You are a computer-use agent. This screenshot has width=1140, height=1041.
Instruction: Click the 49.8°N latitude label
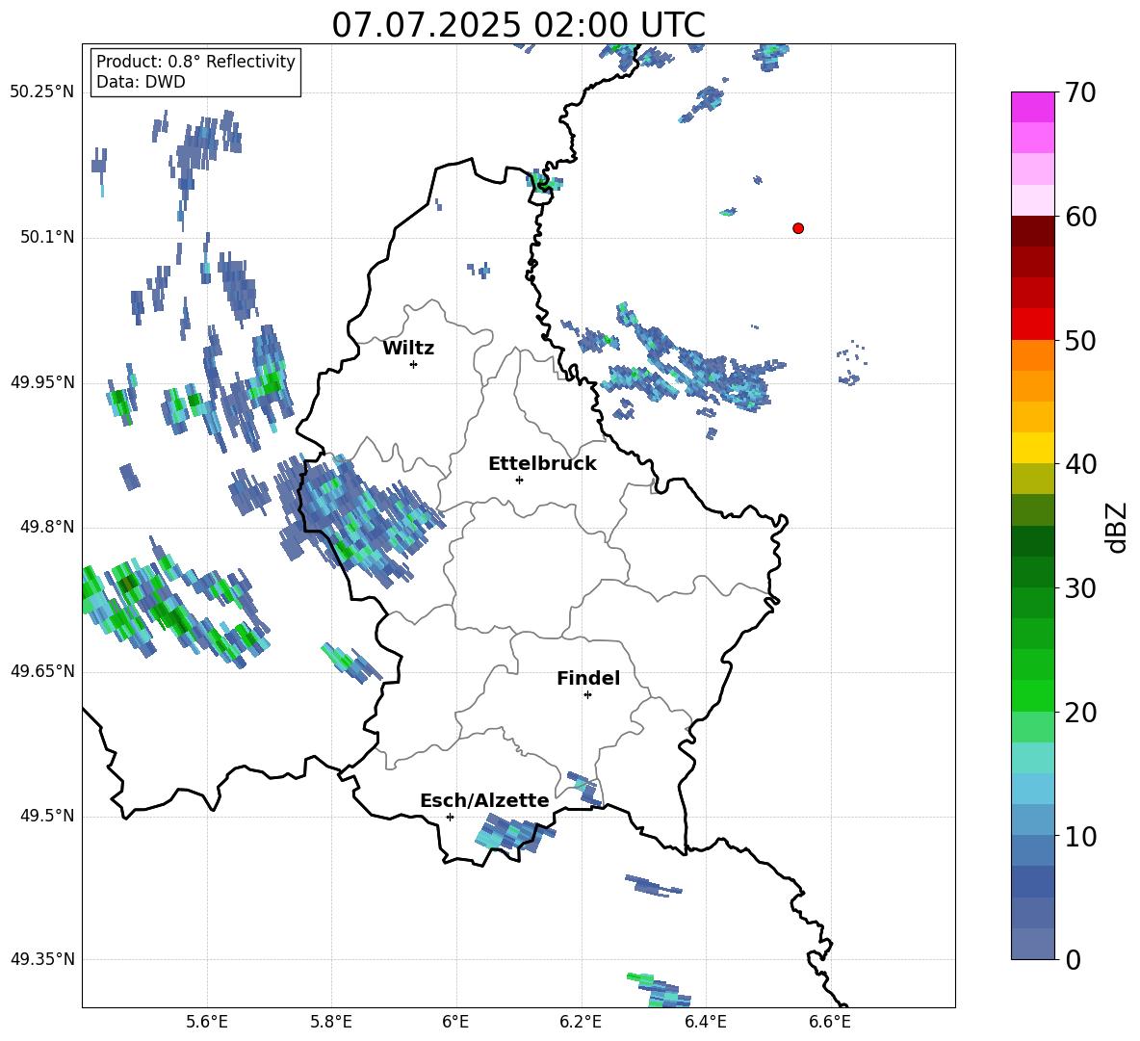(x=47, y=527)
